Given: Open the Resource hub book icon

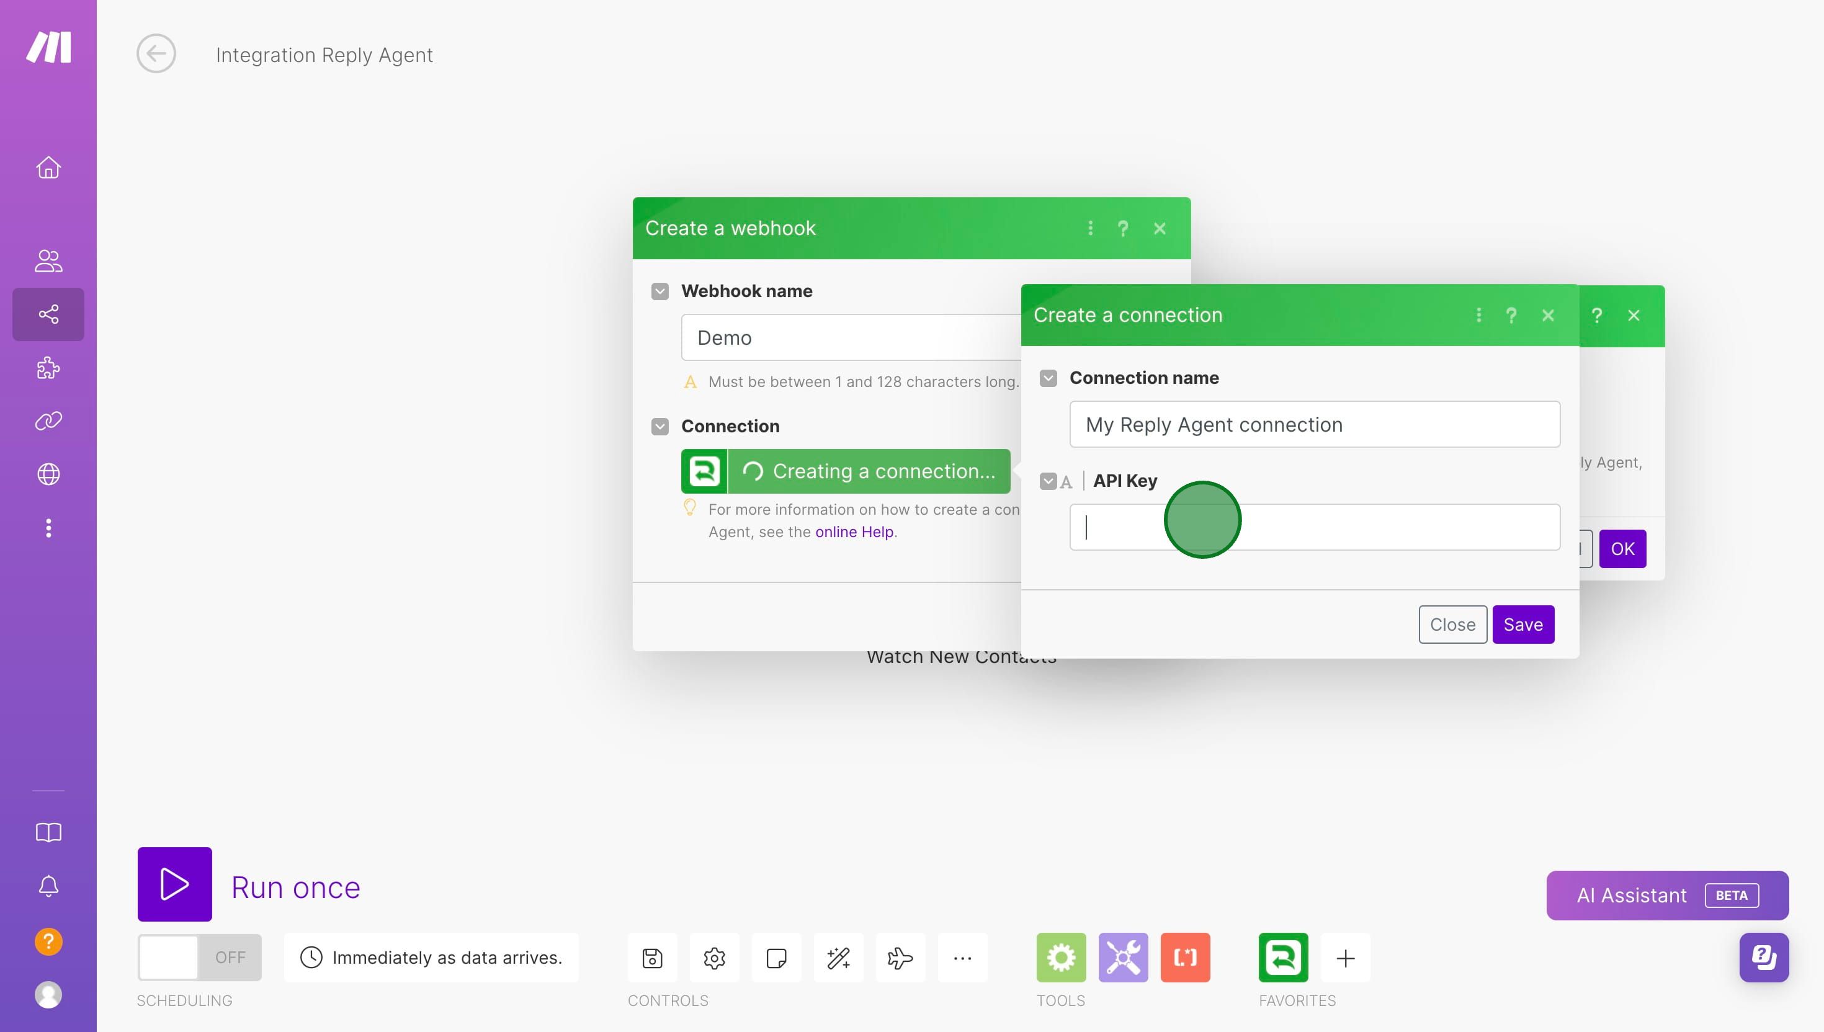Looking at the screenshot, I should [x=48, y=832].
